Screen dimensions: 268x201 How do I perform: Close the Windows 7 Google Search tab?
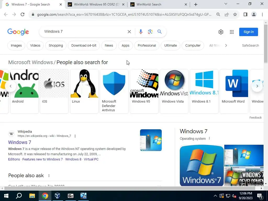tap(61, 4)
